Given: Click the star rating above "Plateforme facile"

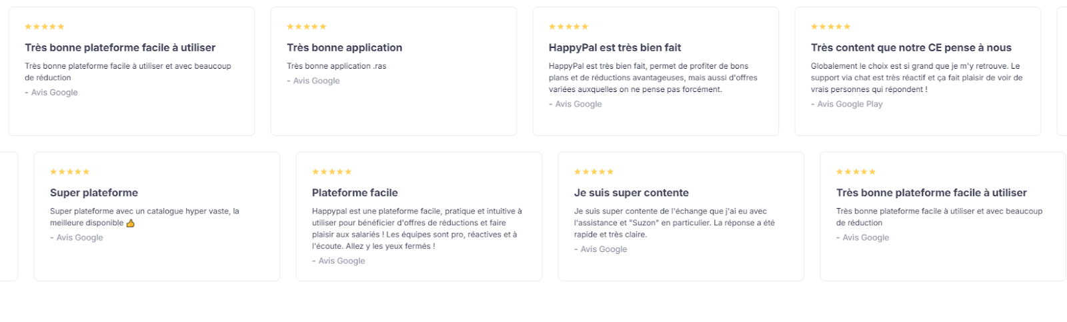Looking at the screenshot, I should point(331,172).
